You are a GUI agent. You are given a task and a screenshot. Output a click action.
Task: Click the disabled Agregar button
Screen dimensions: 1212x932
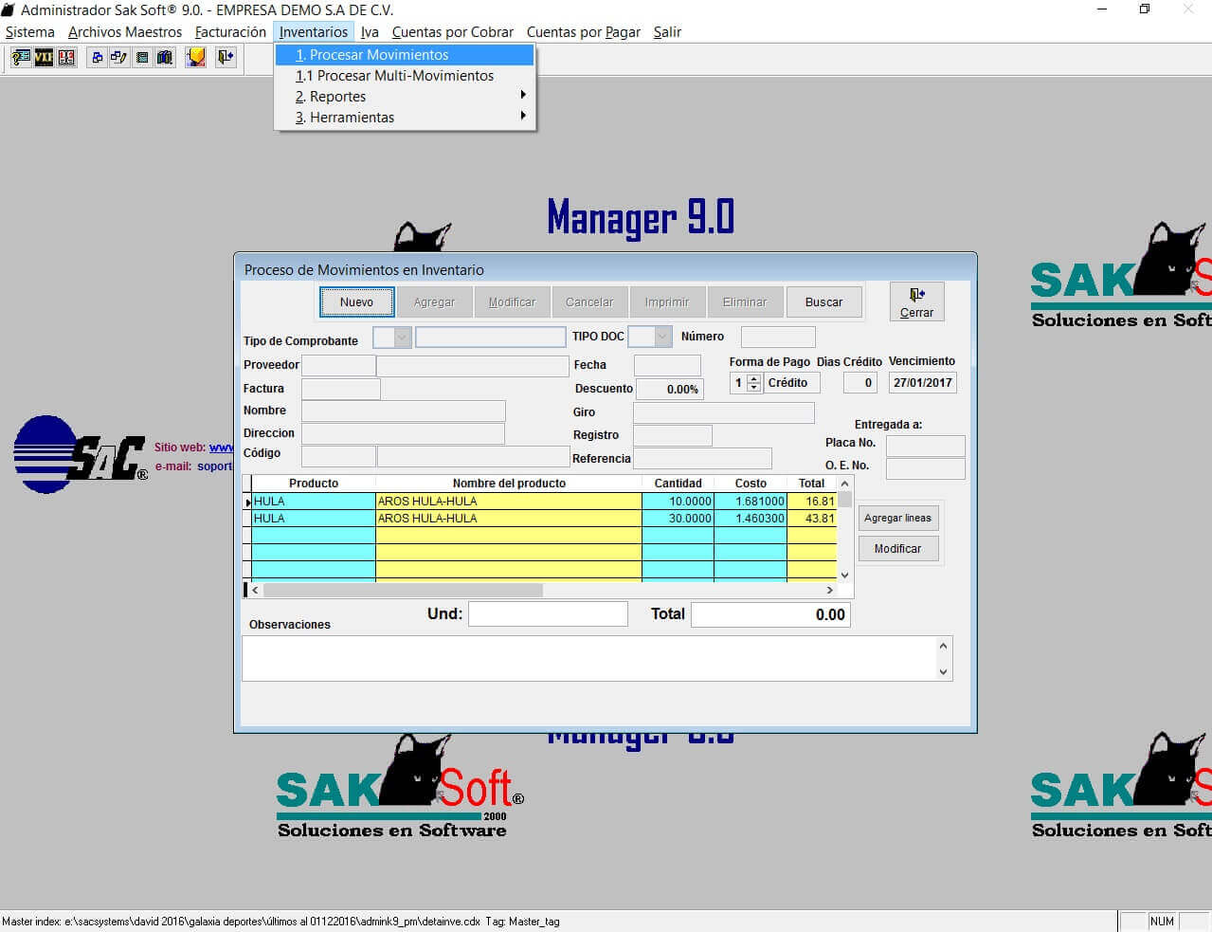point(434,302)
